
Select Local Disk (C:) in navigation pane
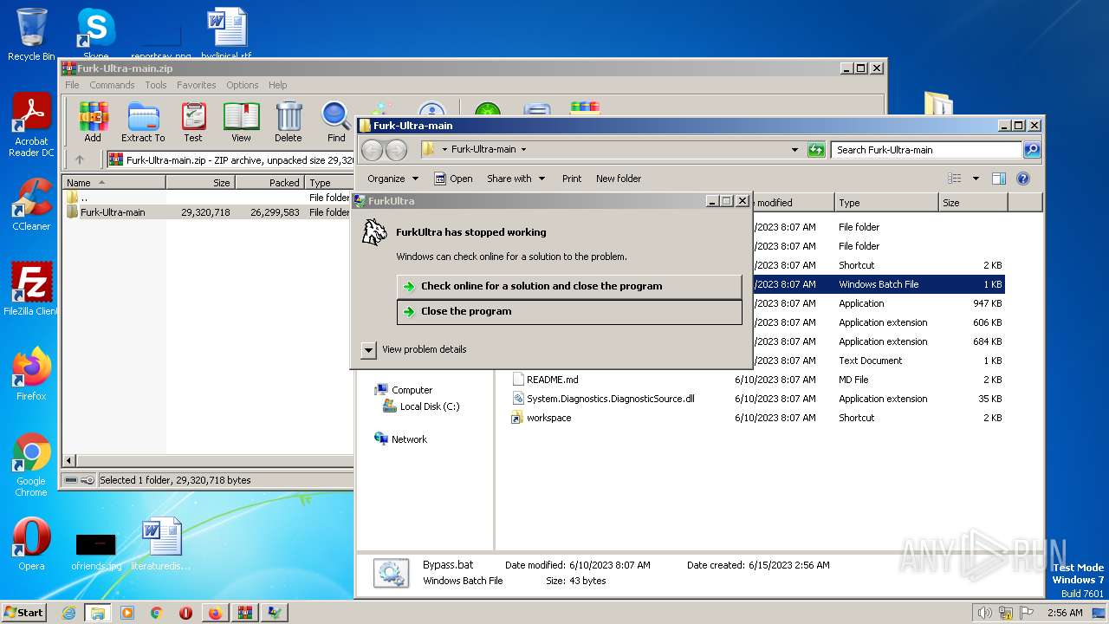(x=421, y=406)
